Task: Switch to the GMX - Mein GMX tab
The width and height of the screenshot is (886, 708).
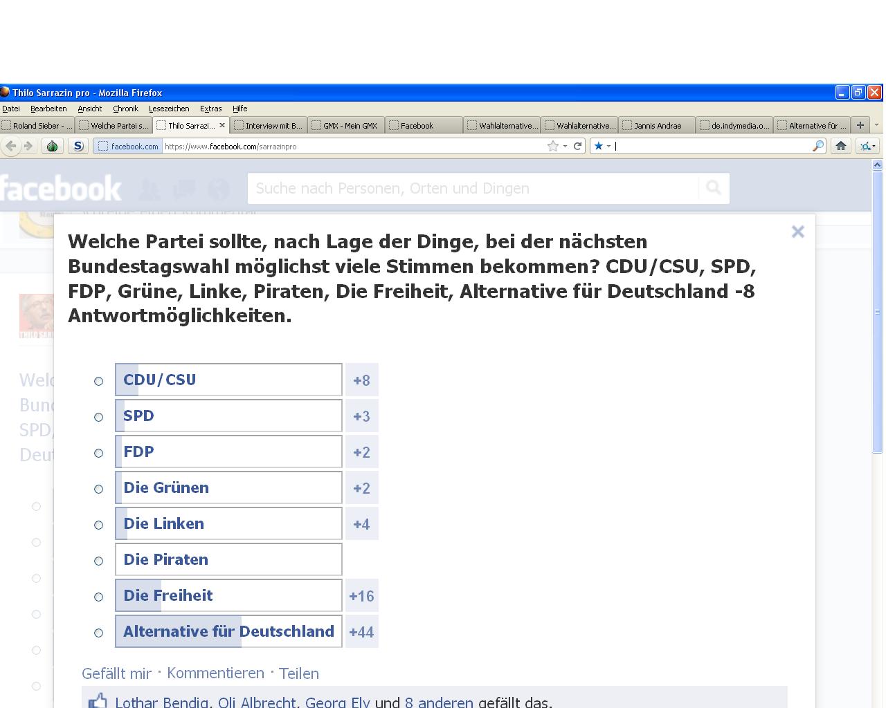Action: point(346,125)
